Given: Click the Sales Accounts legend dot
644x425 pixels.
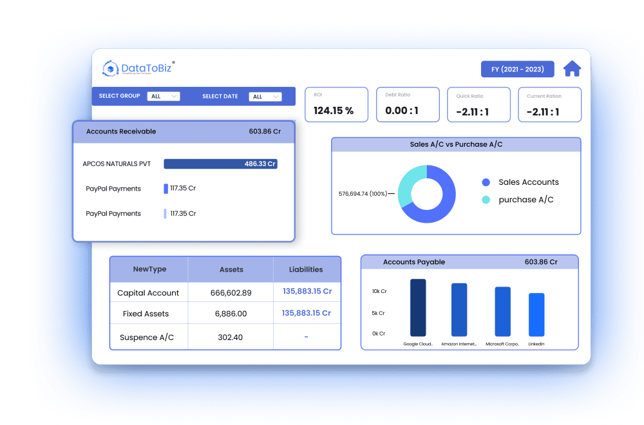Looking at the screenshot, I should pos(486,182).
